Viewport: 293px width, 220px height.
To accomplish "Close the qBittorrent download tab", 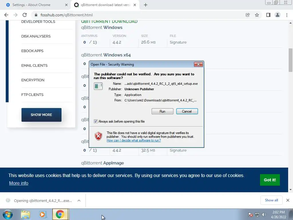I will click(x=135, y=5).
